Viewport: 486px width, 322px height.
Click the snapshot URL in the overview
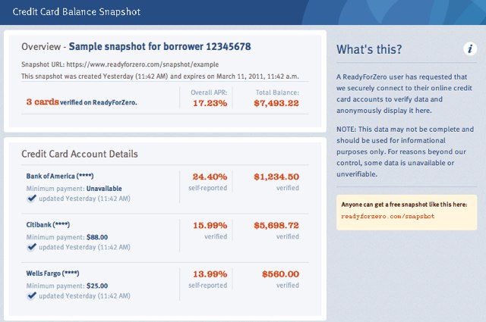(x=143, y=64)
